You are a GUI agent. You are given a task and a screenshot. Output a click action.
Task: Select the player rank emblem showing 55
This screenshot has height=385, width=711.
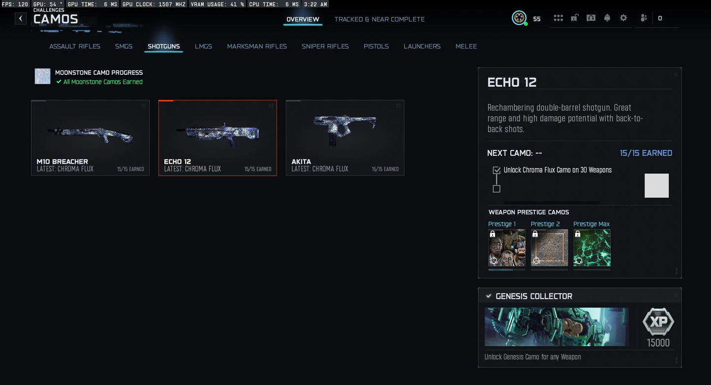pyautogui.click(x=519, y=18)
